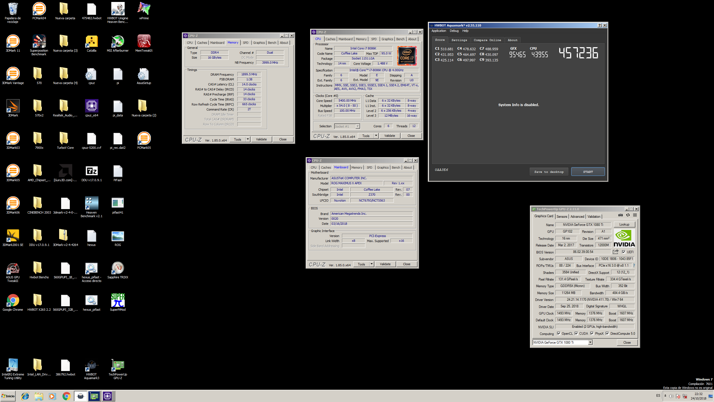Image resolution: width=714 pixels, height=402 pixels.
Task: Expand the Tools arrow in the CPU-Z Memory window
Action: (248, 139)
